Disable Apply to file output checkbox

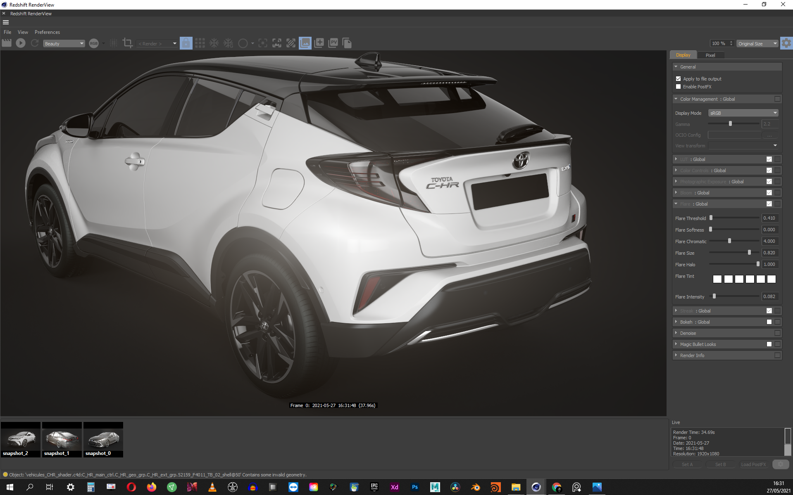[678, 78]
